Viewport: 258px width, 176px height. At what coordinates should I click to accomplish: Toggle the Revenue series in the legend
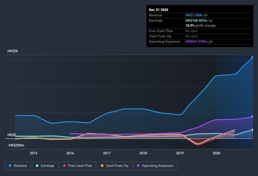coord(18,166)
